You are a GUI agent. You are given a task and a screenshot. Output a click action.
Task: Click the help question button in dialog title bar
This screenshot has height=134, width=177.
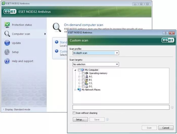(166, 33)
